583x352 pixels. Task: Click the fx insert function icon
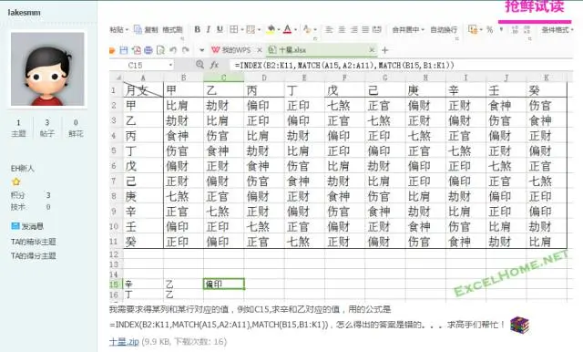pos(214,65)
